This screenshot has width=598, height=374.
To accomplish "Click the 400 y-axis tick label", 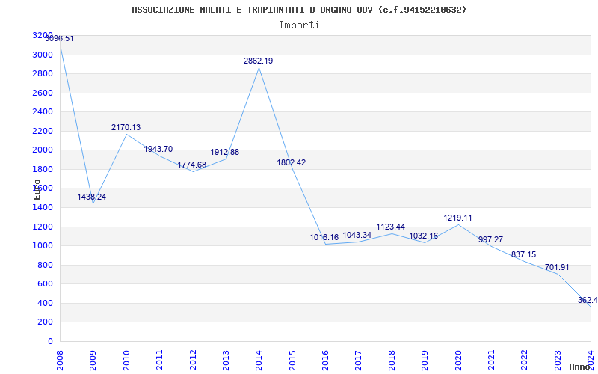I will tap(46, 304).
